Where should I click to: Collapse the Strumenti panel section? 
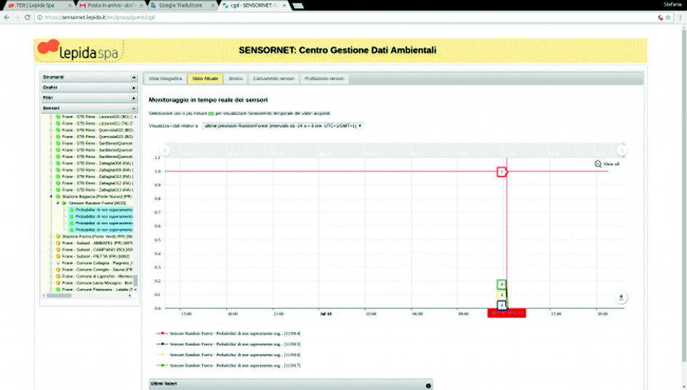pos(134,78)
